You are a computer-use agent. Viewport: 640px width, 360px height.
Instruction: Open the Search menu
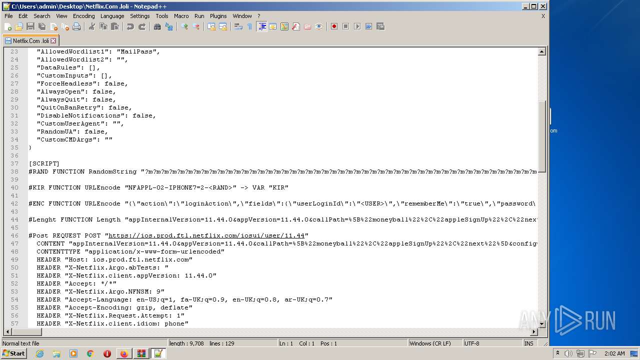pos(42,16)
